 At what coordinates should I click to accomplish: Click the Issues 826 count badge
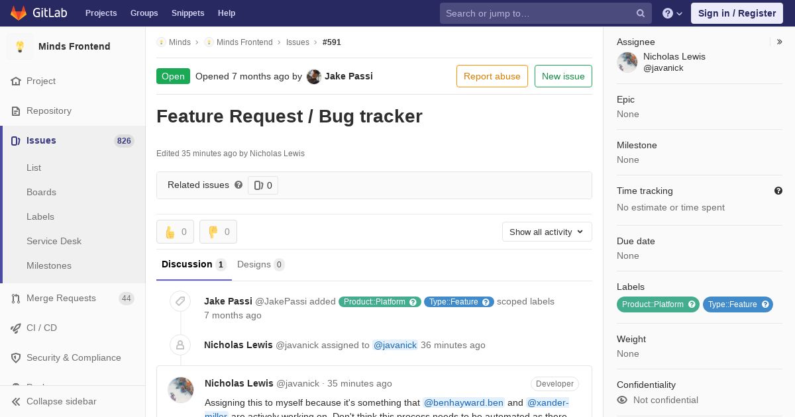point(124,141)
